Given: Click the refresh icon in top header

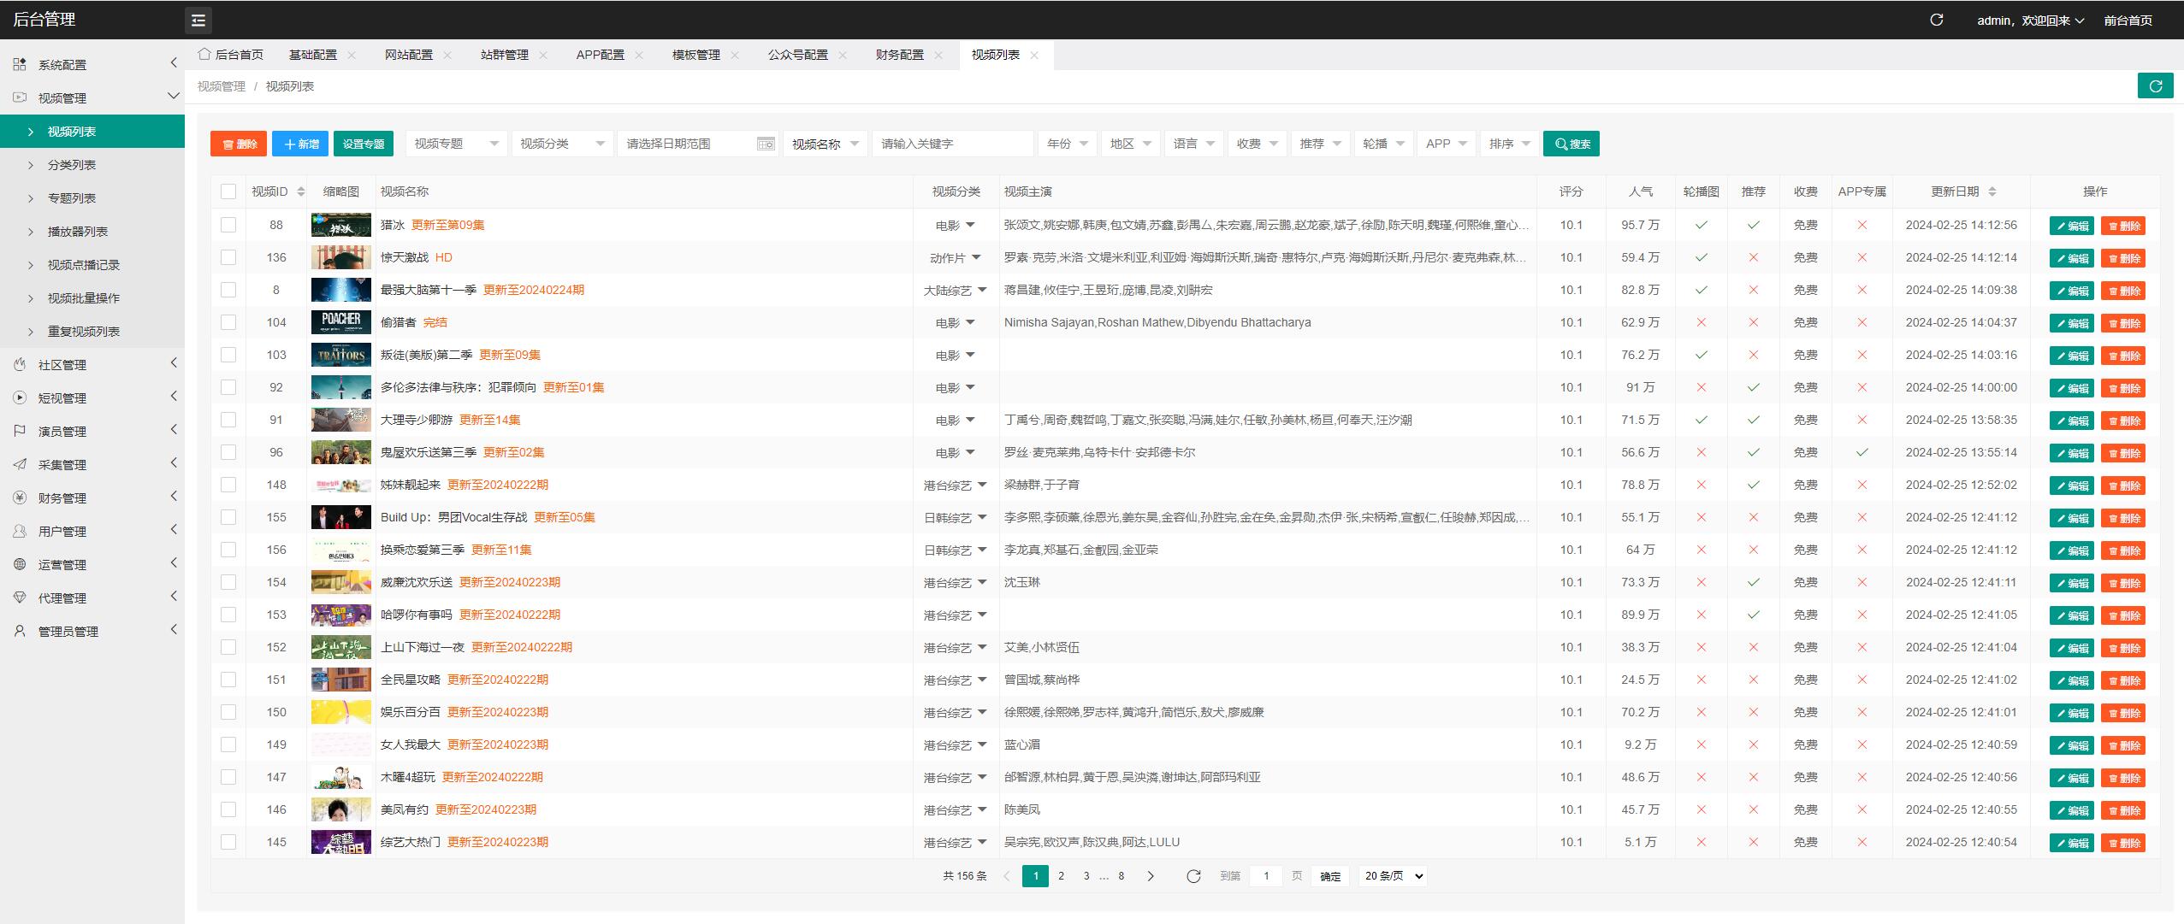Looking at the screenshot, I should (x=1937, y=20).
